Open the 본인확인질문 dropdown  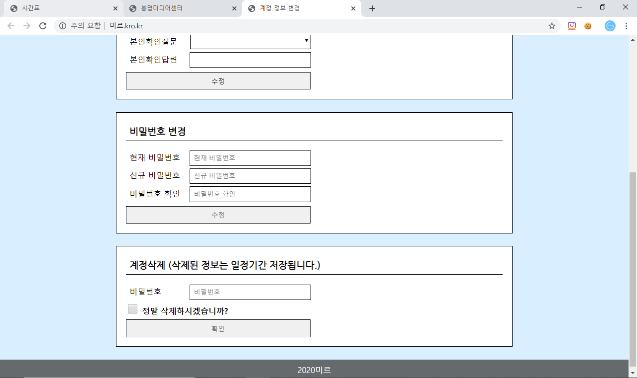[250, 42]
